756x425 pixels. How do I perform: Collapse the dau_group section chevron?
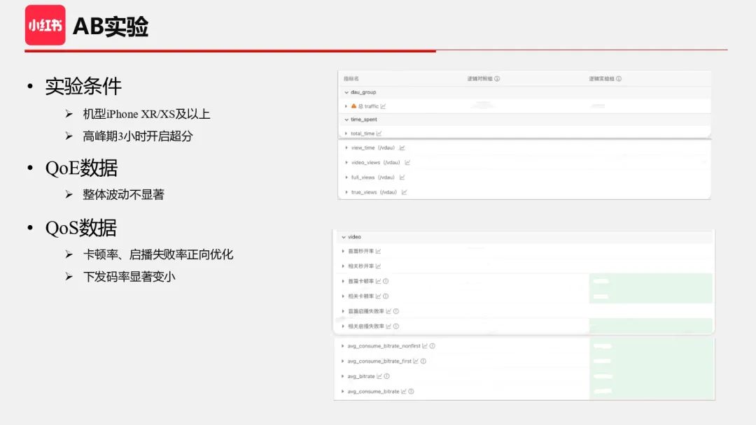pyautogui.click(x=346, y=92)
